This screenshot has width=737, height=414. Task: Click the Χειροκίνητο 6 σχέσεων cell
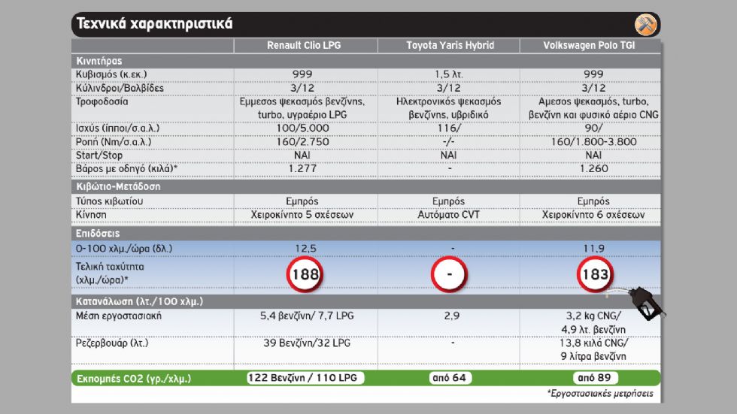coord(593,214)
